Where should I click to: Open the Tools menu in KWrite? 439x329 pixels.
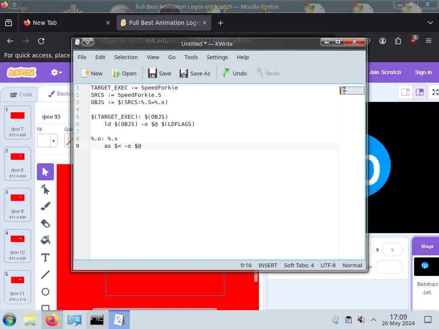coord(191,57)
